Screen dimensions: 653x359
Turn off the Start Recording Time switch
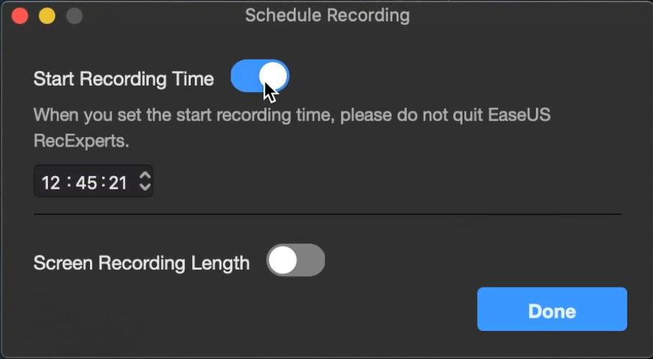coord(260,76)
